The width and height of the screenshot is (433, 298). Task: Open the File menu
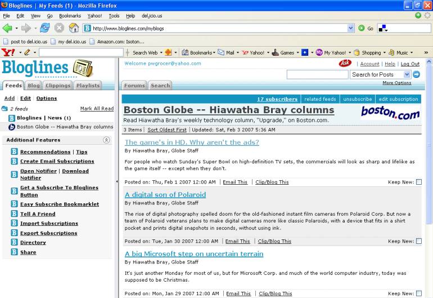coord(6,16)
